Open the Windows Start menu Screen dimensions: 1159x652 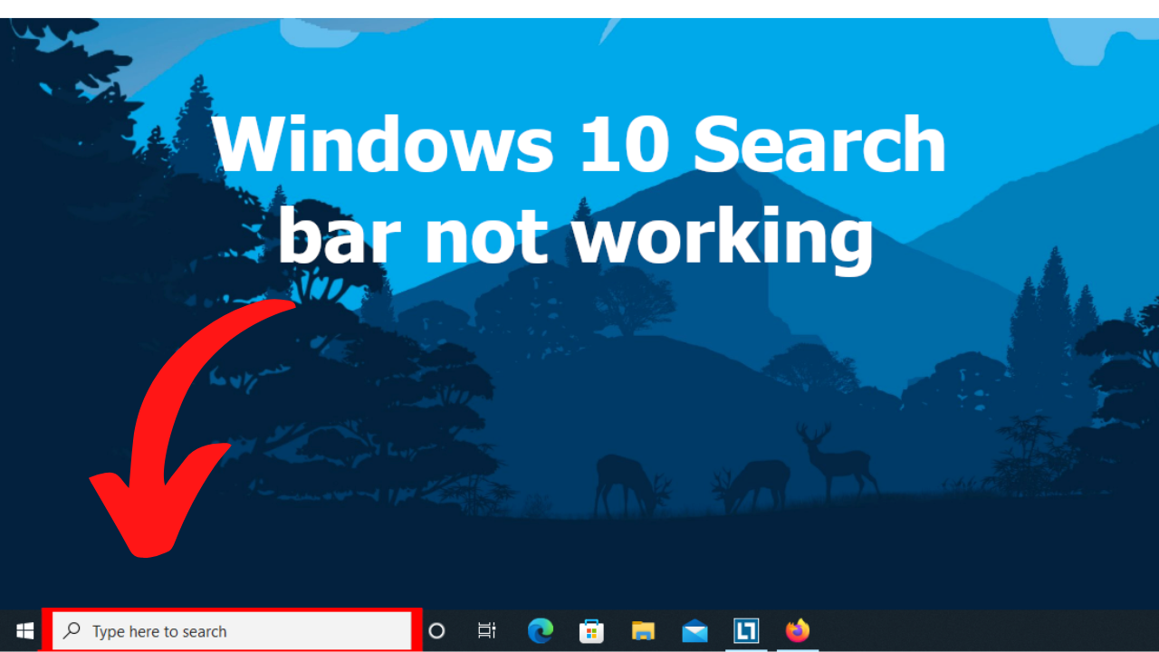point(24,631)
